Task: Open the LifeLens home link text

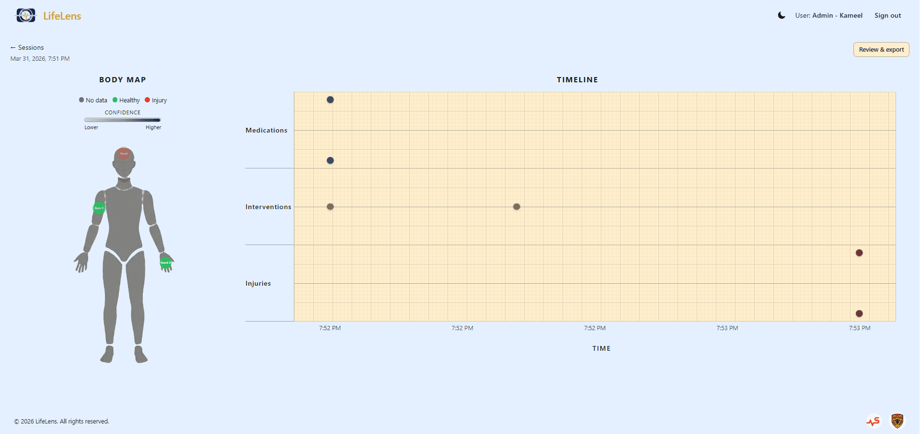Action: point(62,16)
